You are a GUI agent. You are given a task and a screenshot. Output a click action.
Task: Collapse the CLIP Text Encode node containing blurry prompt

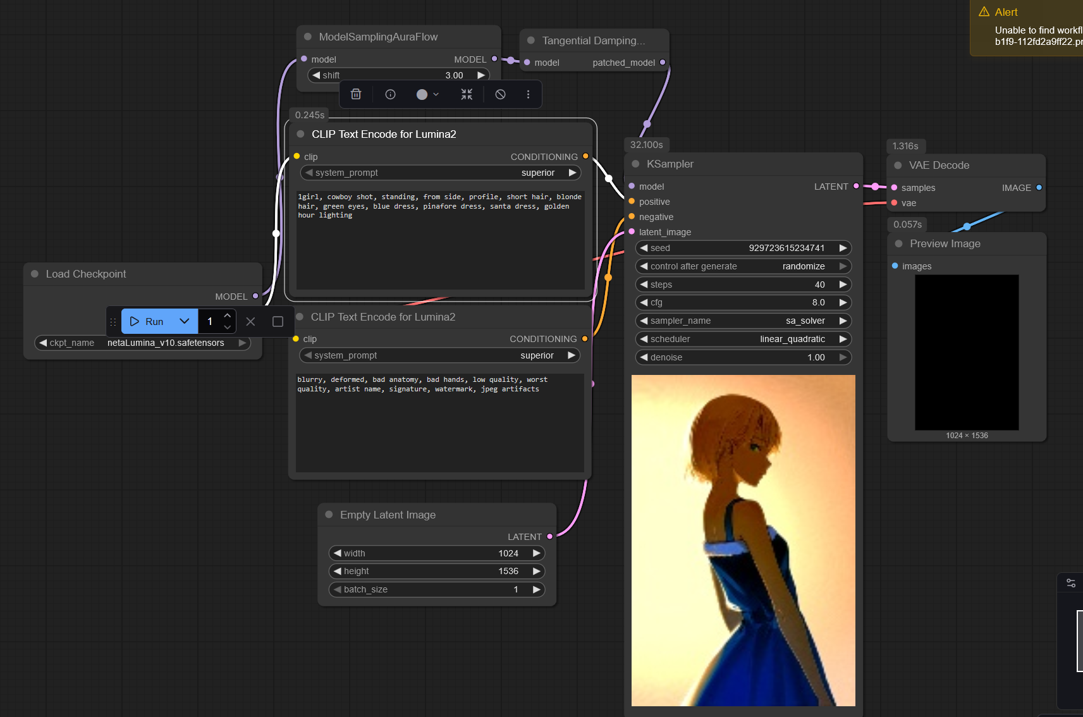pos(300,317)
